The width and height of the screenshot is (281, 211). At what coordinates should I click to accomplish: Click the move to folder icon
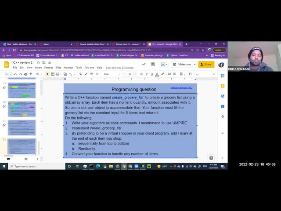tap(44, 62)
